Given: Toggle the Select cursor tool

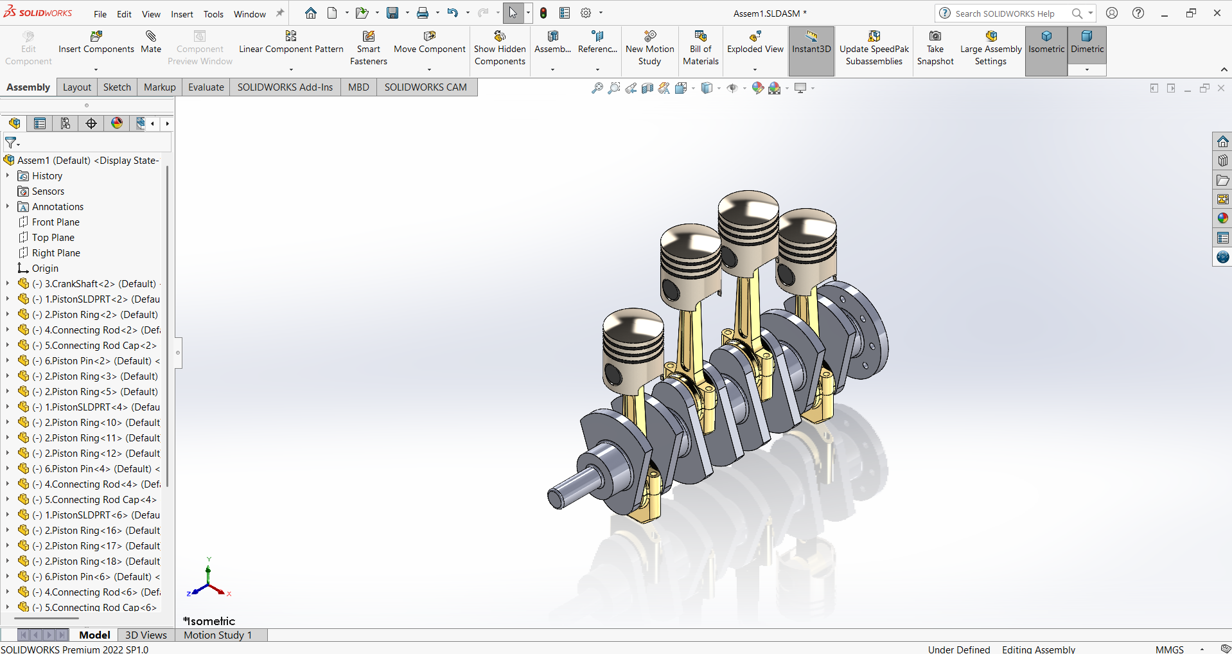Looking at the screenshot, I should tap(513, 13).
